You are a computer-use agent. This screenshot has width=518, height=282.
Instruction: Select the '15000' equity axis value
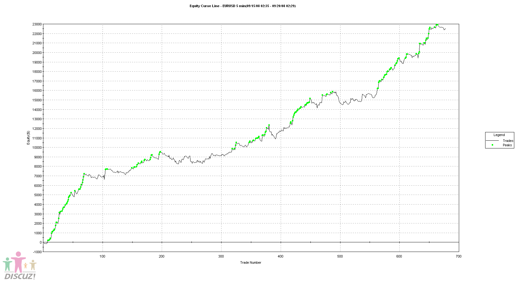tap(37, 100)
